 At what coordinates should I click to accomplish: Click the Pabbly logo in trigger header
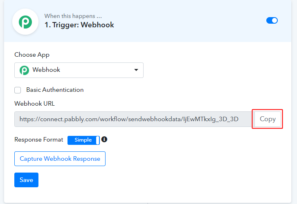tap(25, 22)
